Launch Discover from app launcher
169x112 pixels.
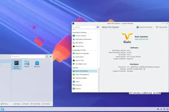37,64
